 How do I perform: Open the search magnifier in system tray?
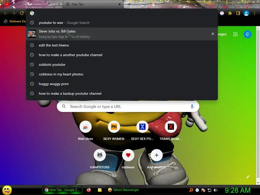[x=191, y=190]
